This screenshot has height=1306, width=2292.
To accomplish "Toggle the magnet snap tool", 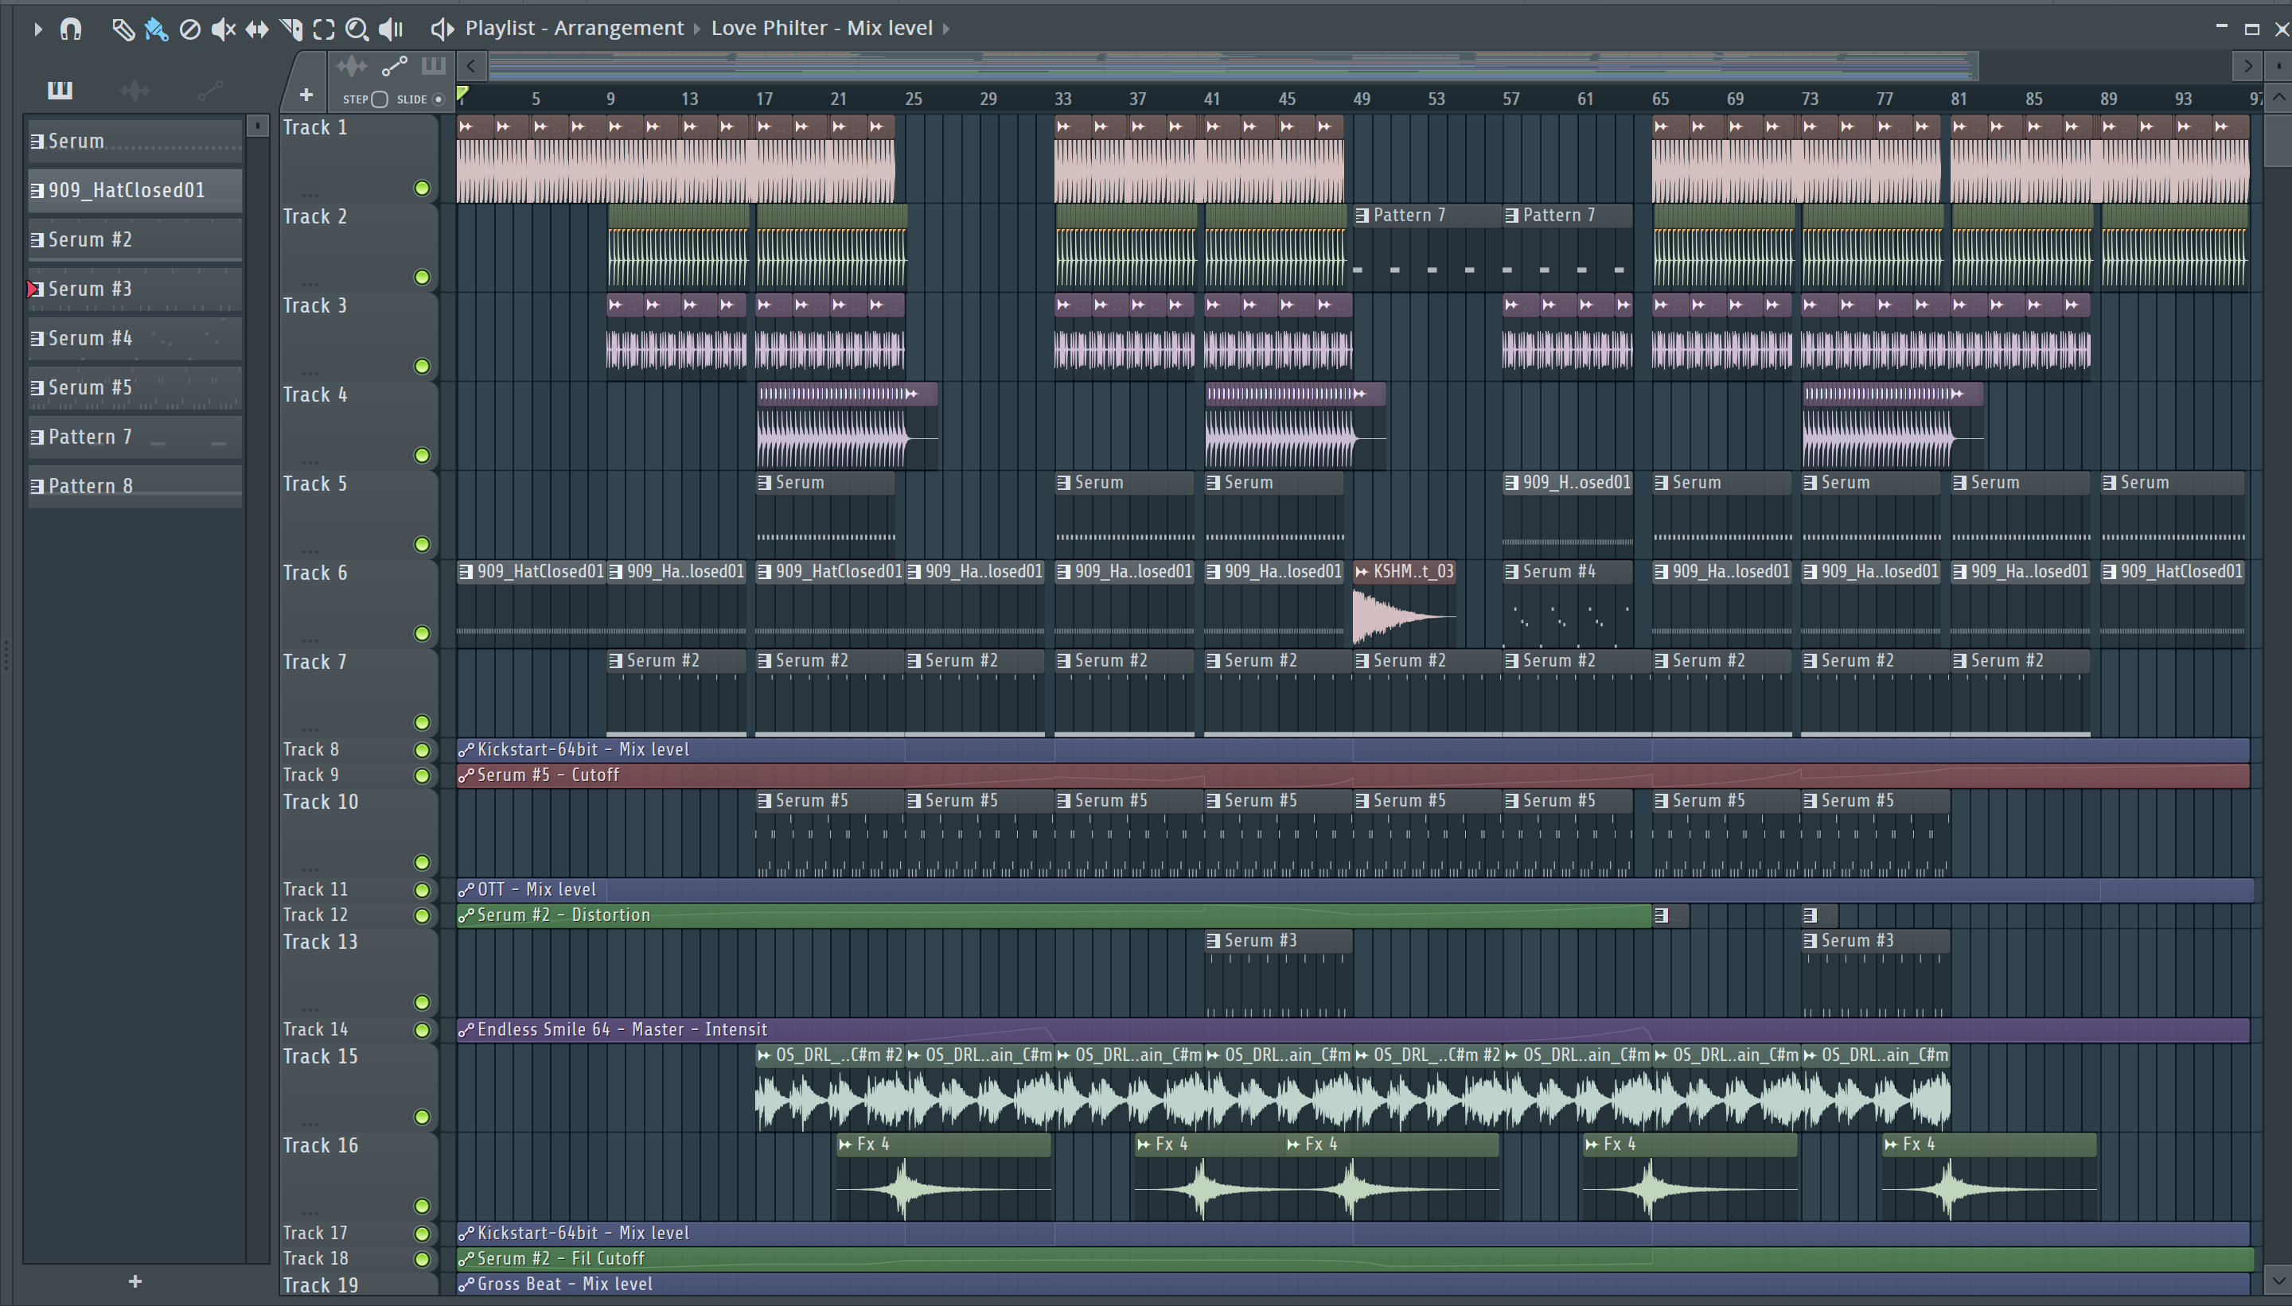I will (71, 29).
